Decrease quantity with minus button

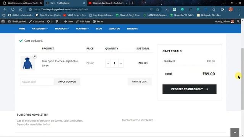pos(108,63)
